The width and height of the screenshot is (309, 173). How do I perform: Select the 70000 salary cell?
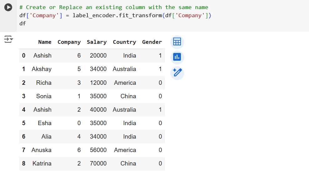click(98, 164)
